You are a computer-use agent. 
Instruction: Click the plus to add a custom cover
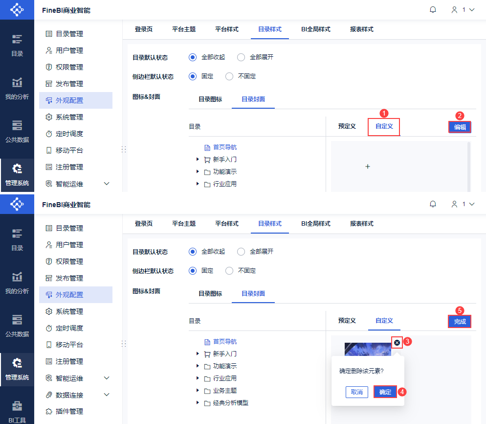[x=368, y=166]
